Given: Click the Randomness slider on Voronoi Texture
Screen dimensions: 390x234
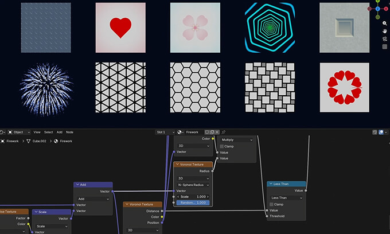Looking at the screenshot, I should point(193,202).
